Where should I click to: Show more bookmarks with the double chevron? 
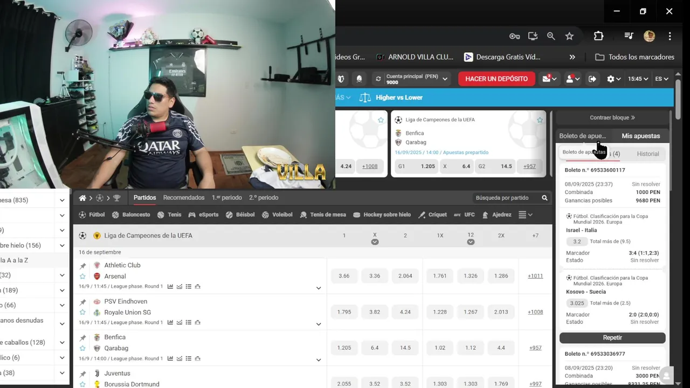[x=572, y=57]
